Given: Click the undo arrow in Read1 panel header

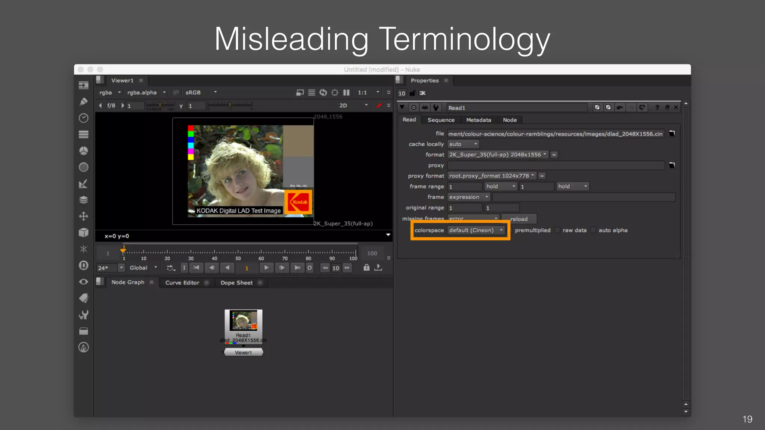Looking at the screenshot, I should coord(620,107).
